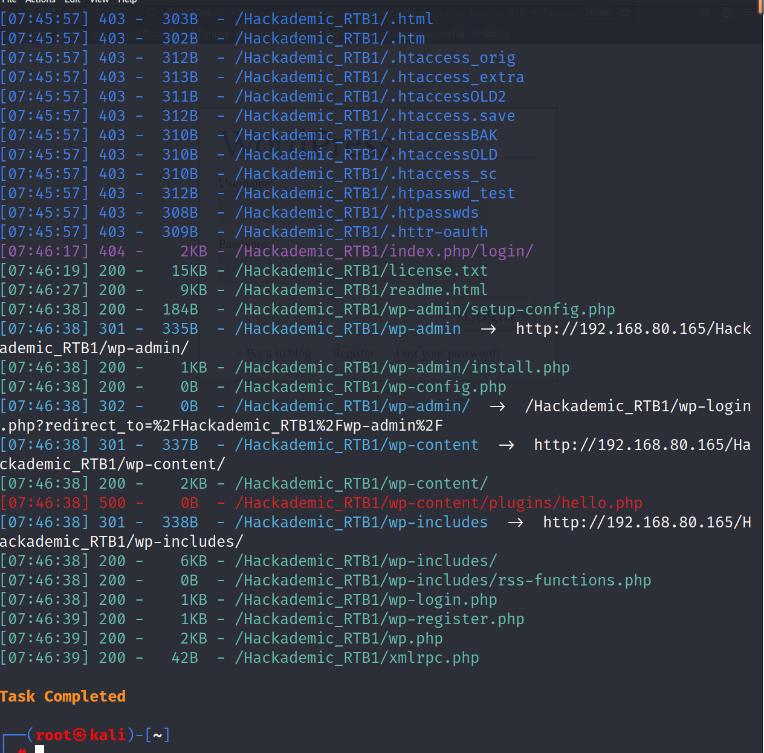Click the 302 status on wp-admin/ line

click(x=112, y=406)
